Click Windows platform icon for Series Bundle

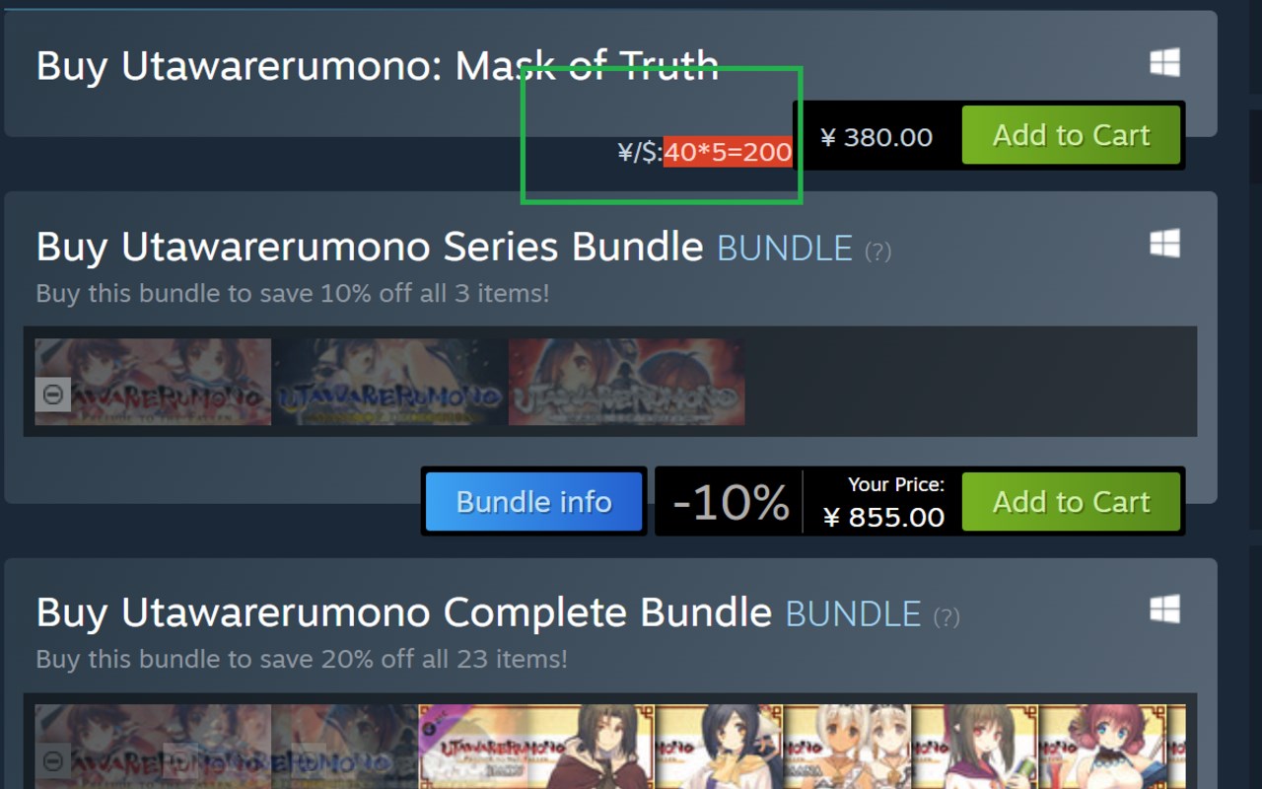coord(1164,244)
